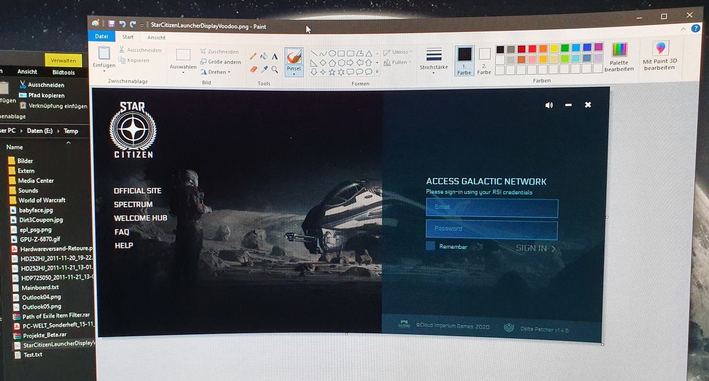
Task: Click the Einfügen clipboard icon
Action: coord(104,53)
